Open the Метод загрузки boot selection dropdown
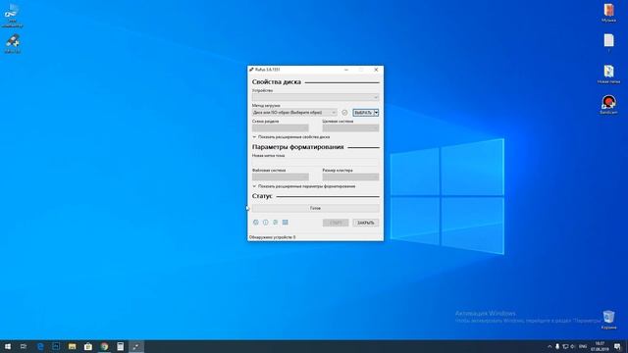Viewport: 628px width, 353px height. point(294,113)
